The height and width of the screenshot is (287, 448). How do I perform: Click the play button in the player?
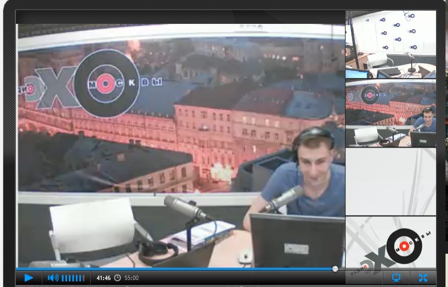(28, 278)
